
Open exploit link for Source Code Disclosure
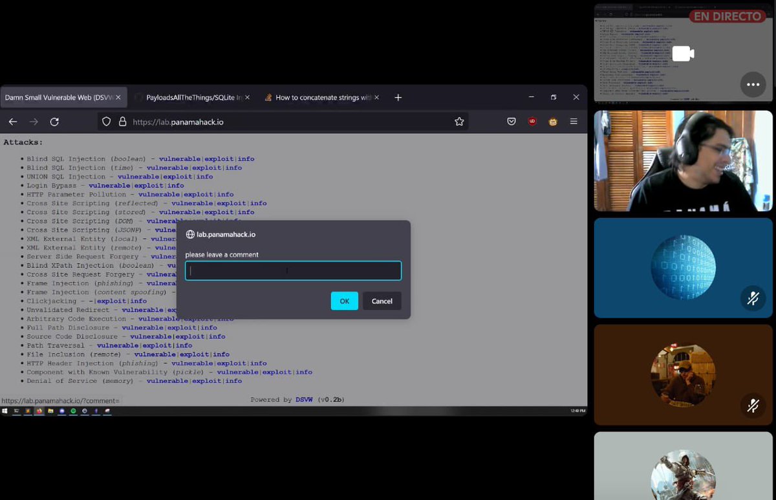click(x=190, y=336)
